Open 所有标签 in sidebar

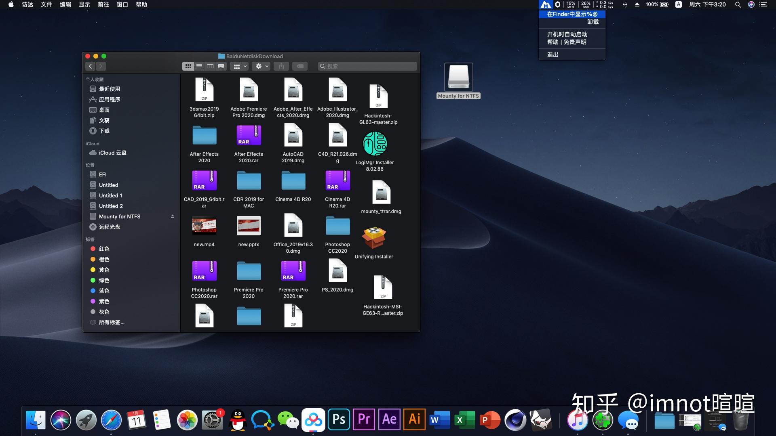pos(111,322)
